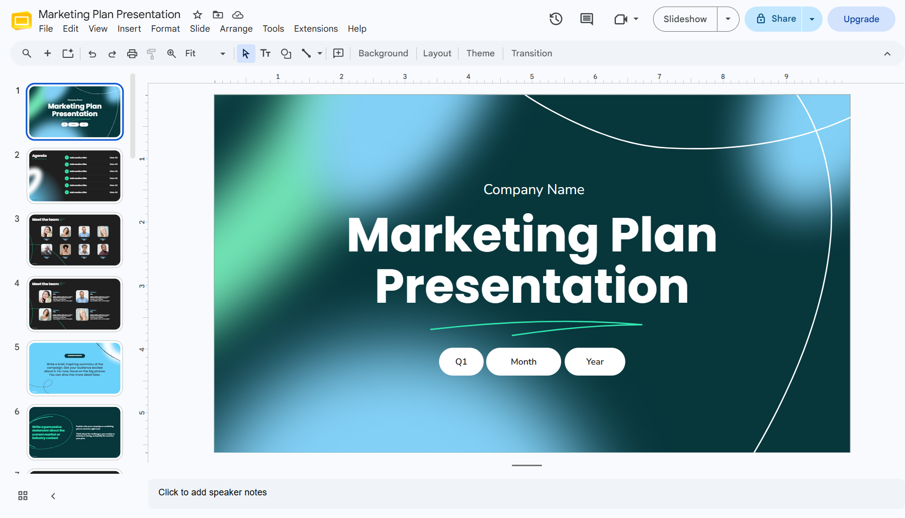Click to add speaker notes

click(x=526, y=493)
